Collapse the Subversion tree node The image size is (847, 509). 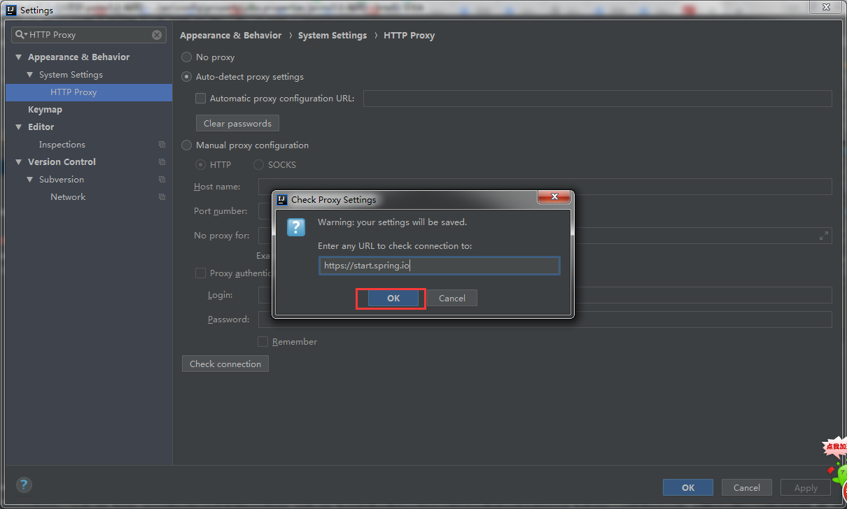pos(30,180)
